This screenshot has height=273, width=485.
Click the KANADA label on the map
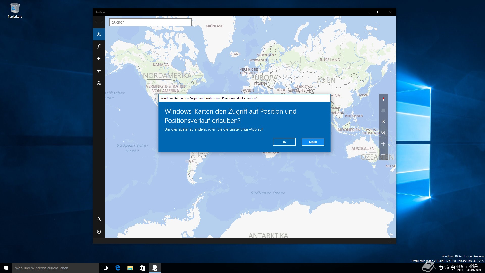tap(161, 65)
